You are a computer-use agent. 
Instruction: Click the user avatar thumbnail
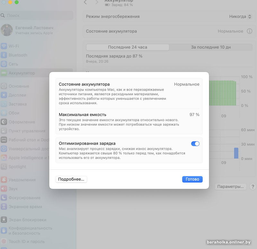[x=7, y=30]
